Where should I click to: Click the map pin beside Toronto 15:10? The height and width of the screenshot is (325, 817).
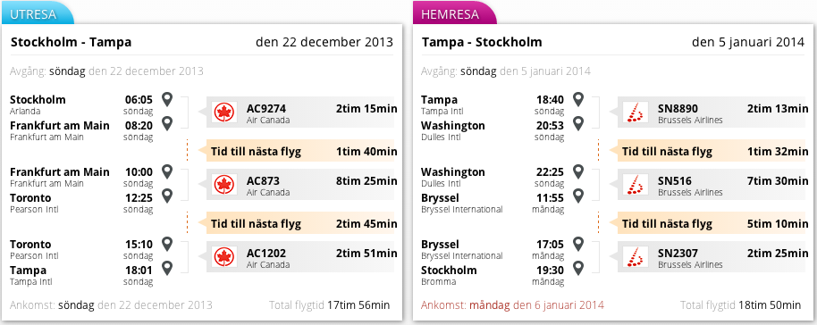(167, 244)
